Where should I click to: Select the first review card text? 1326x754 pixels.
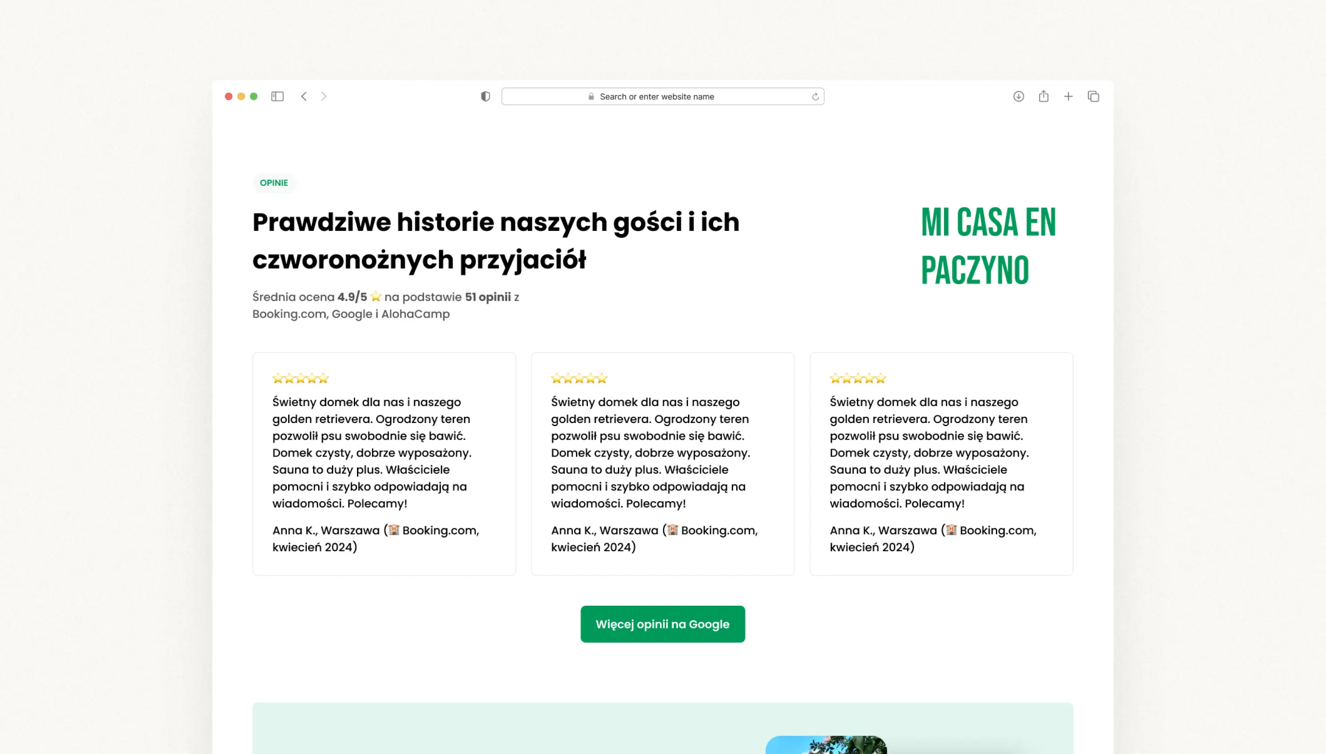(x=372, y=452)
